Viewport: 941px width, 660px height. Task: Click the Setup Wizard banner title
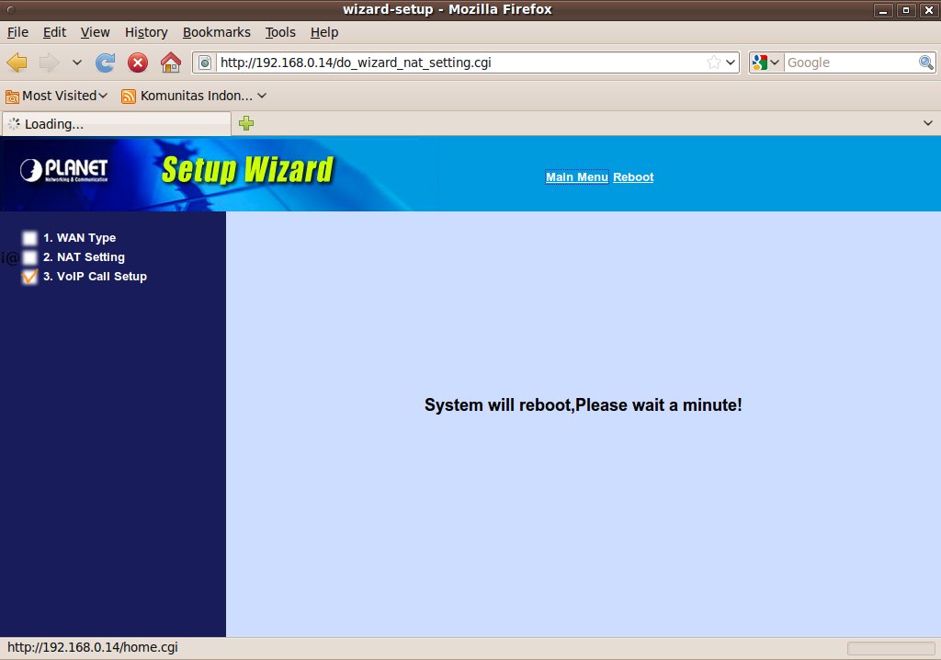pyautogui.click(x=248, y=170)
